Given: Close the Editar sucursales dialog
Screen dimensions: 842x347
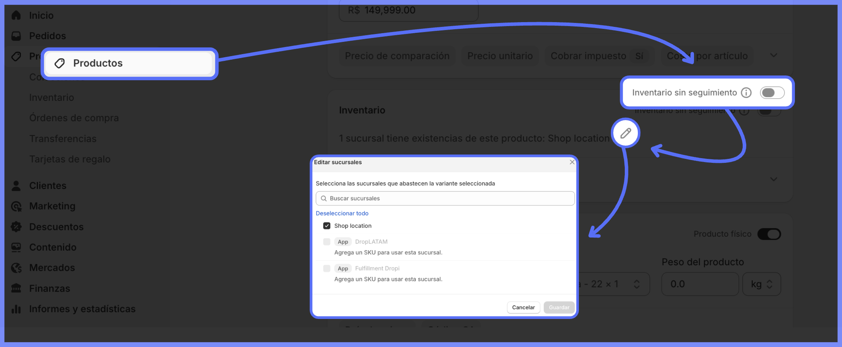Looking at the screenshot, I should pyautogui.click(x=572, y=162).
